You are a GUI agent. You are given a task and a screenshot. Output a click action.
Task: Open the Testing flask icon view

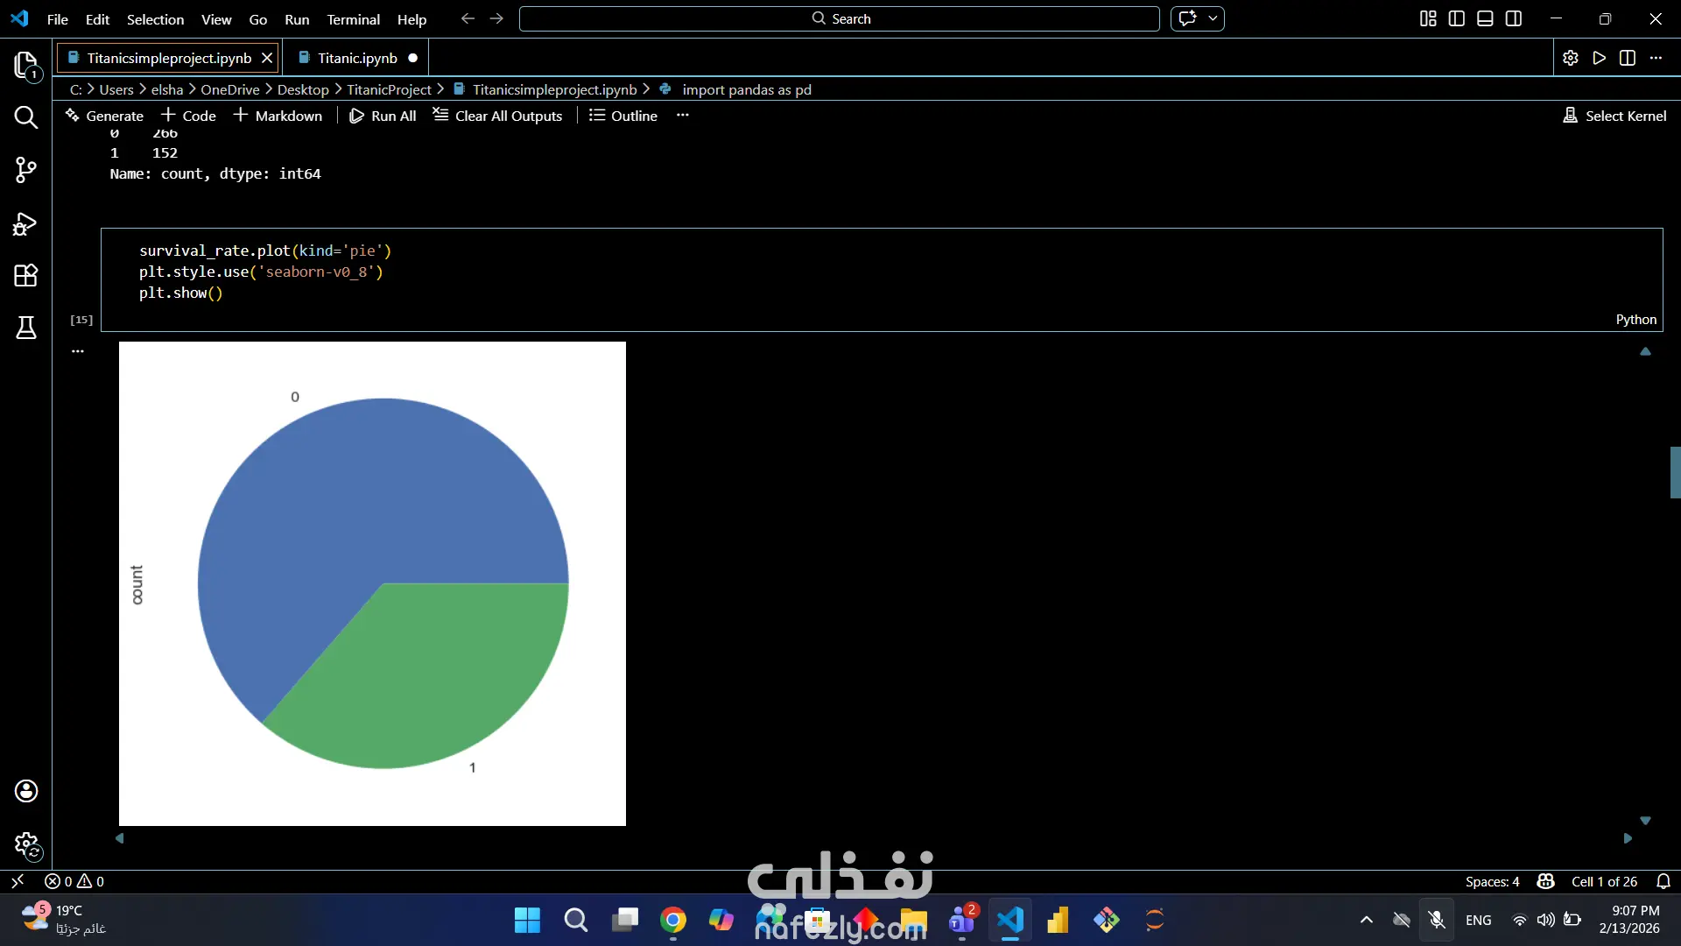(x=25, y=328)
